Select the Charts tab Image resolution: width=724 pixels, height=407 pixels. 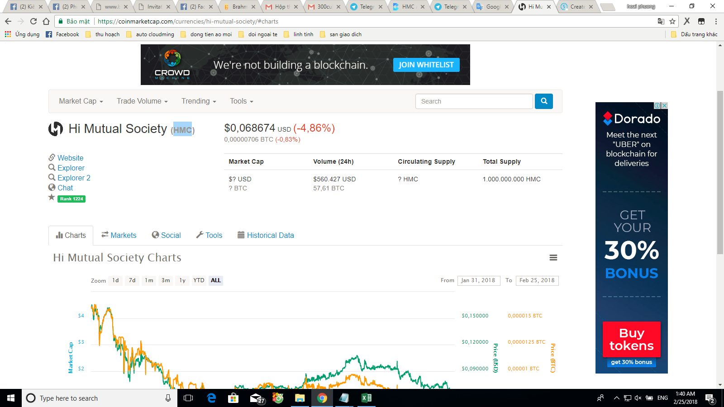point(71,235)
